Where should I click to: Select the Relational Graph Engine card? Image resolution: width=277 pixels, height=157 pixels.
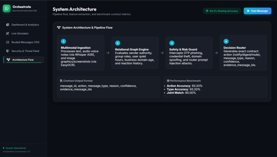click(135, 53)
